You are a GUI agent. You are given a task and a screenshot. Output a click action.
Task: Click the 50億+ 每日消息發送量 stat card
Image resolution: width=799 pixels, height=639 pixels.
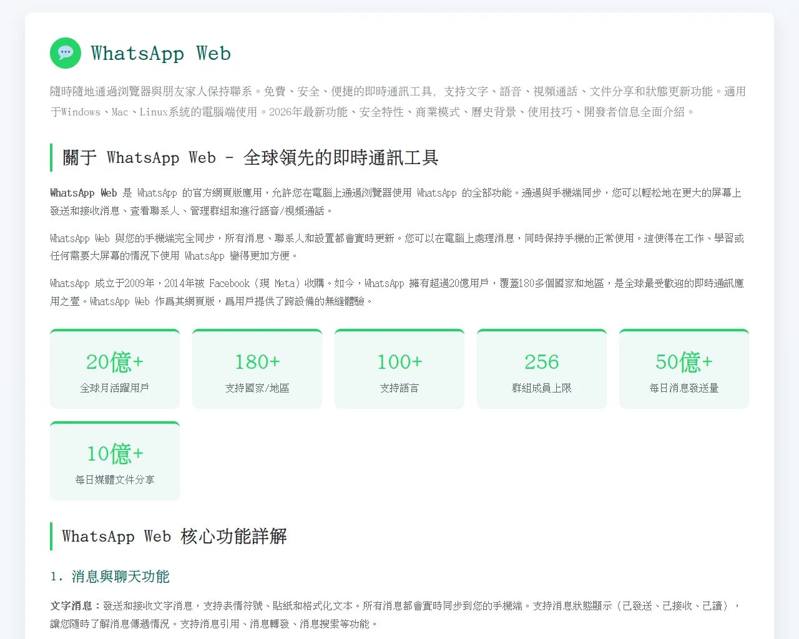[x=684, y=369]
